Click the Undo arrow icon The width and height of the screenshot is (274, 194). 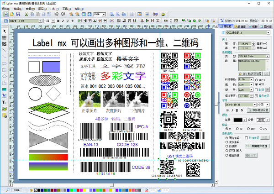(56, 15)
